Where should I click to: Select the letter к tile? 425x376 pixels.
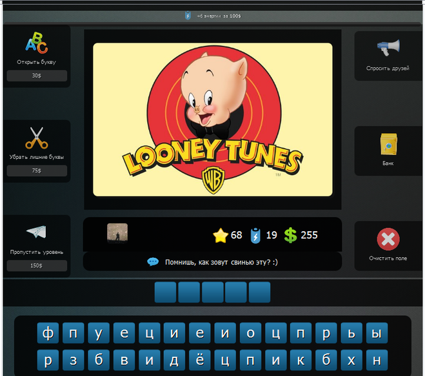pyautogui.click(x=301, y=360)
